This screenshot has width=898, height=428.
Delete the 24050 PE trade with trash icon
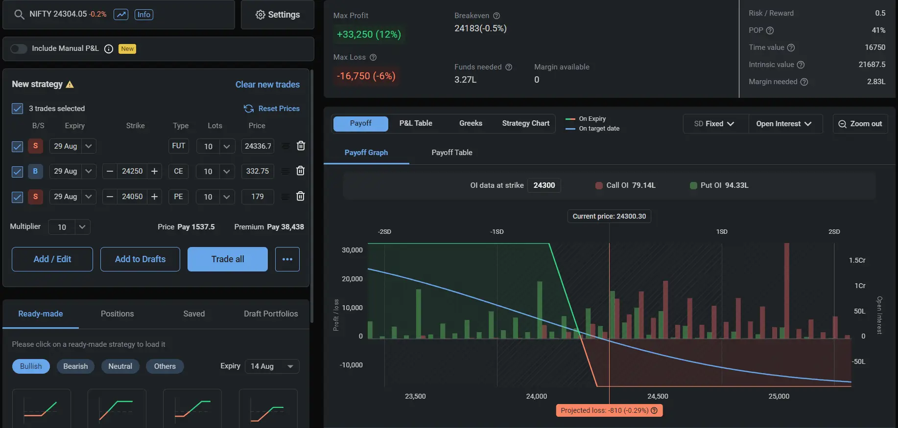(x=301, y=196)
